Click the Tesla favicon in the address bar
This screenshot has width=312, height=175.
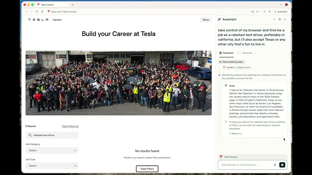point(49,12)
